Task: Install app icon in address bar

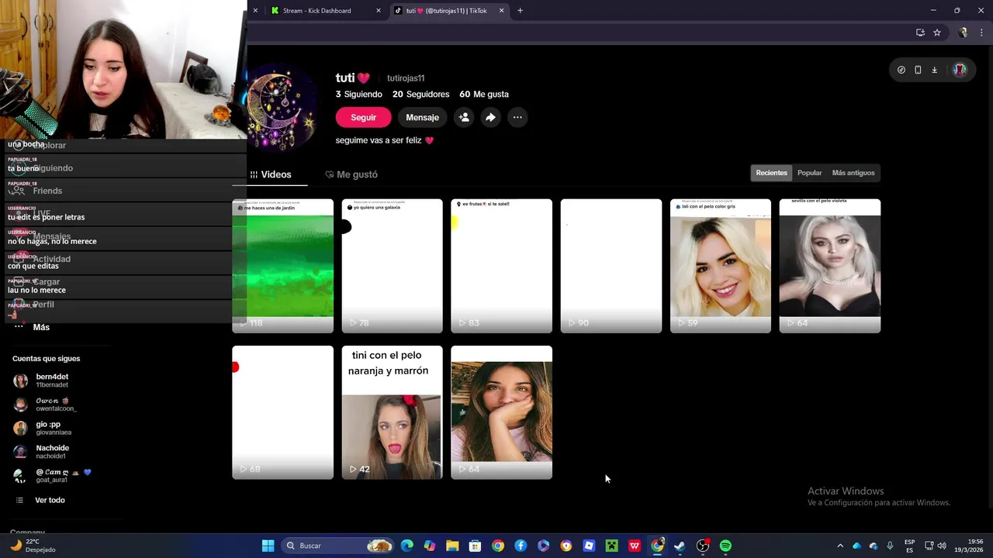Action: pyautogui.click(x=920, y=33)
